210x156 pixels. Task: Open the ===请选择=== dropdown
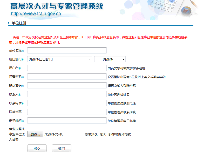[x=110, y=59]
